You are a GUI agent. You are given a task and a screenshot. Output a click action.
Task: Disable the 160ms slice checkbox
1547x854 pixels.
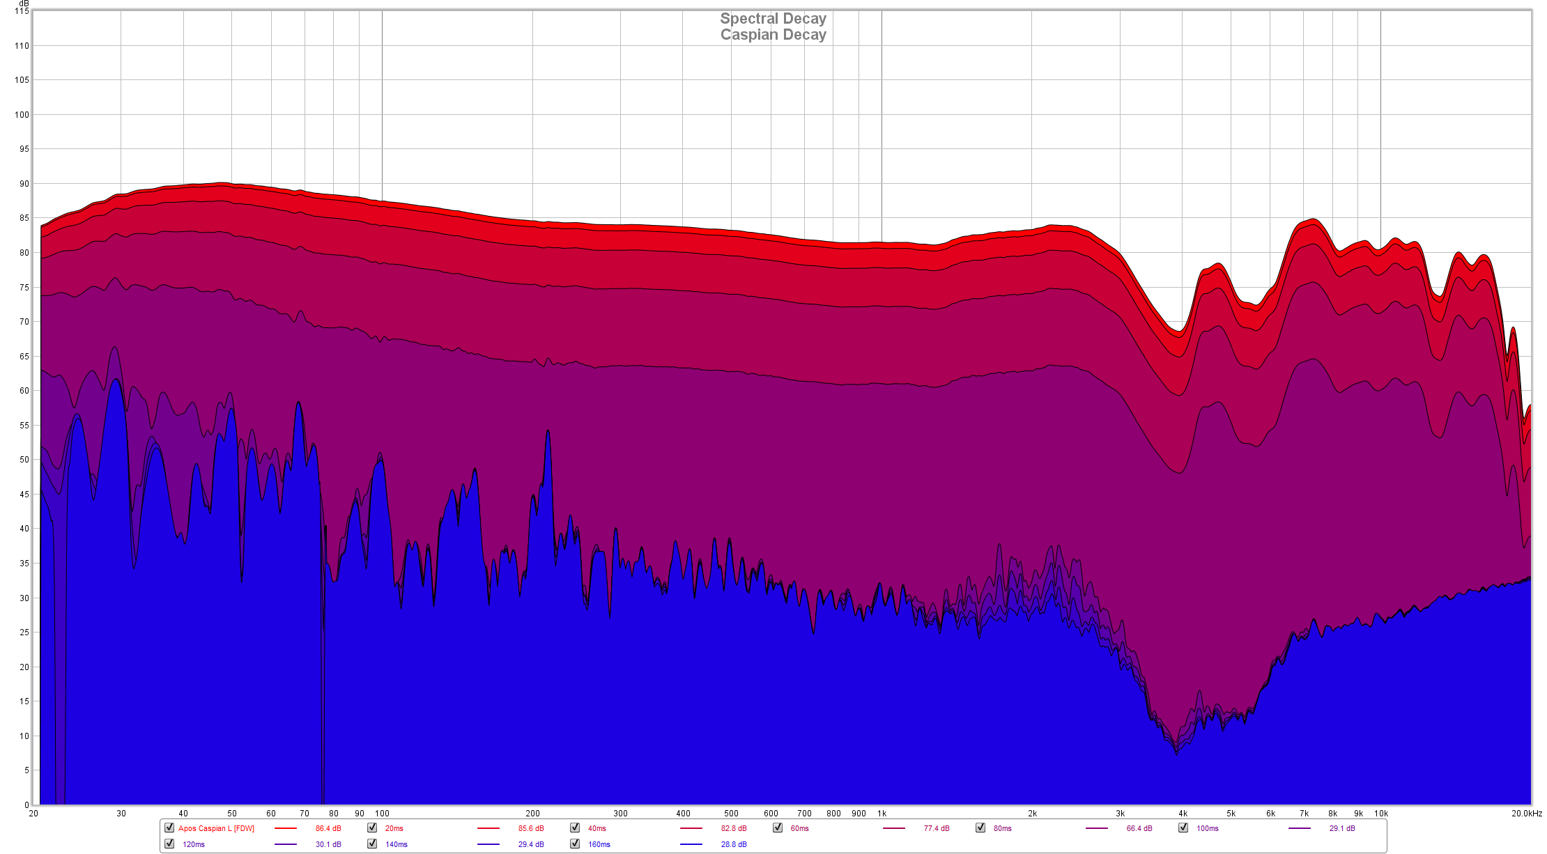(575, 844)
